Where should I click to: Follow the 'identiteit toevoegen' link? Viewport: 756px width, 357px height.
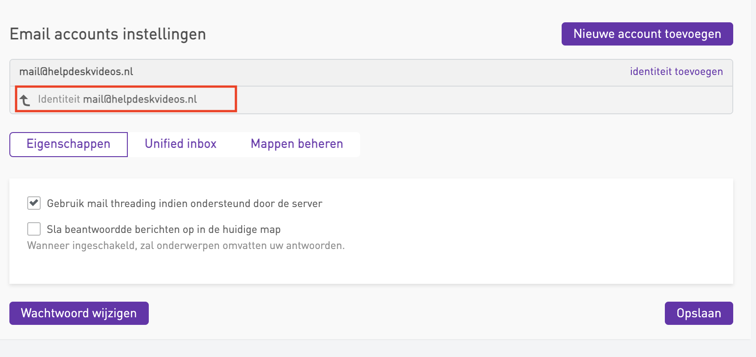[x=676, y=72]
